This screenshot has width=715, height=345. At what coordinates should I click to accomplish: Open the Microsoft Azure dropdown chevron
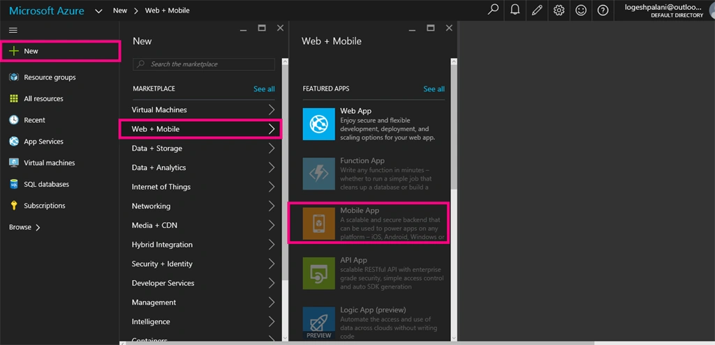(x=98, y=11)
